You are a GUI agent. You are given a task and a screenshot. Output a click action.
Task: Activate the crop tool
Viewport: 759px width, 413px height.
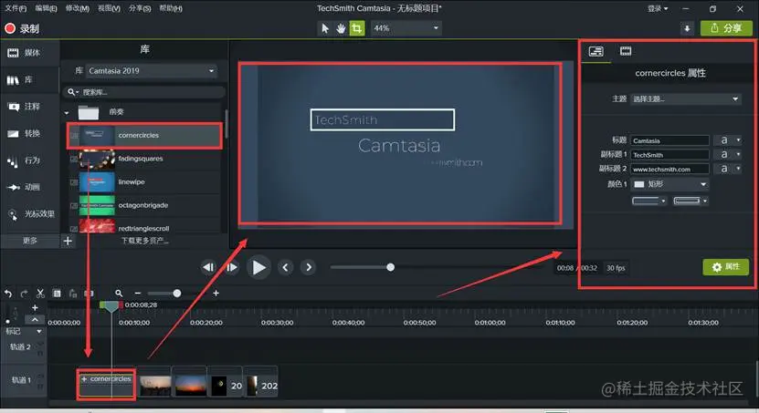point(357,28)
